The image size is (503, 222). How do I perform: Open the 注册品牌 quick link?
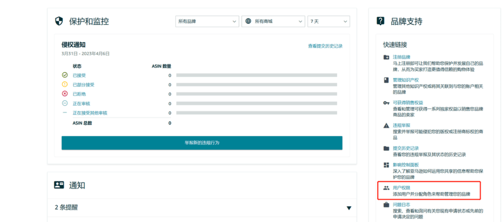pos(401,57)
